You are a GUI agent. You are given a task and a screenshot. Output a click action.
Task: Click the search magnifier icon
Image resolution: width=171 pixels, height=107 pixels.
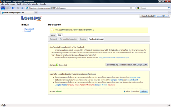169,8
